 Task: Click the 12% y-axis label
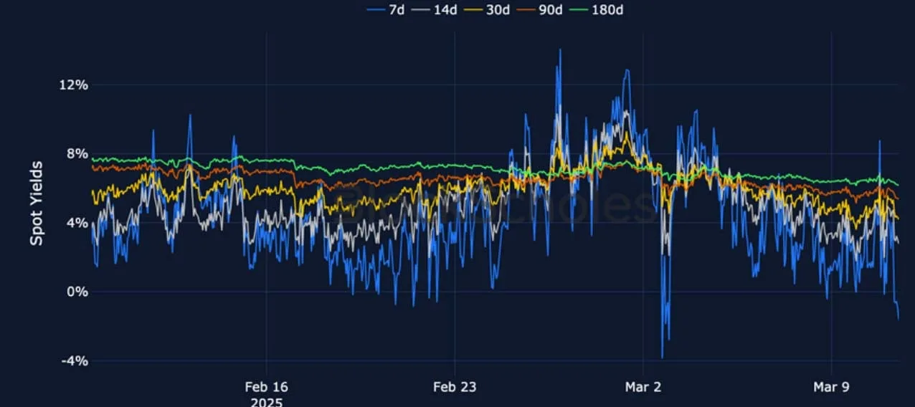tap(75, 85)
